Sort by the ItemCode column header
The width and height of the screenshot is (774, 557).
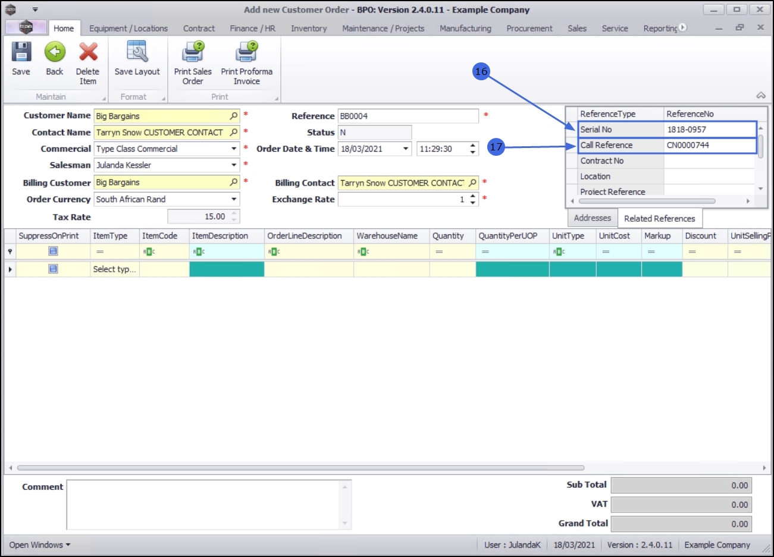pos(164,236)
